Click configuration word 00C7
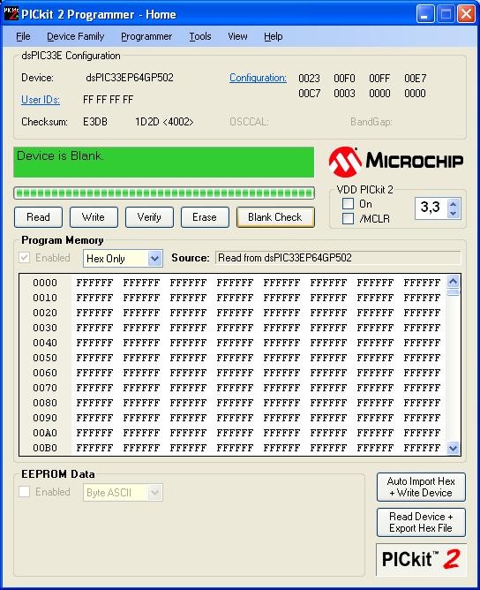The width and height of the screenshot is (480, 590). [x=310, y=94]
